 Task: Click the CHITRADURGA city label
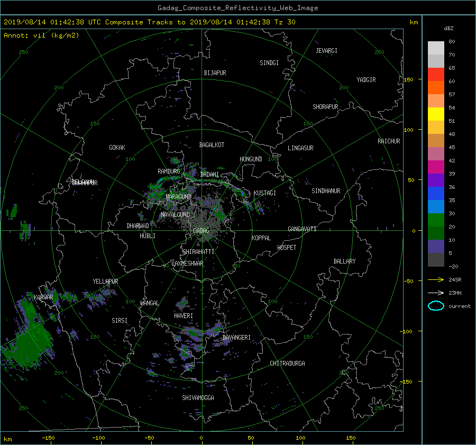288,364
